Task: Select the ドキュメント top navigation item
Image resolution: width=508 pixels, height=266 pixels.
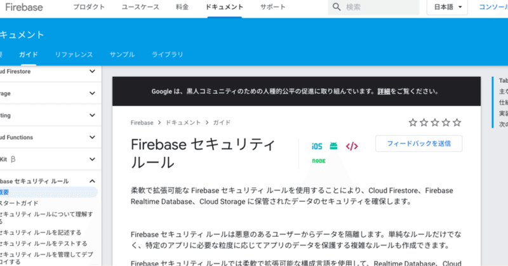Action: click(x=225, y=7)
